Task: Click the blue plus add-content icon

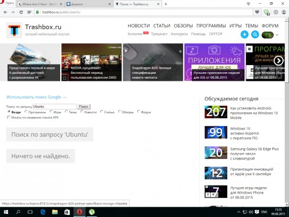Action: pyautogui.click(x=245, y=35)
